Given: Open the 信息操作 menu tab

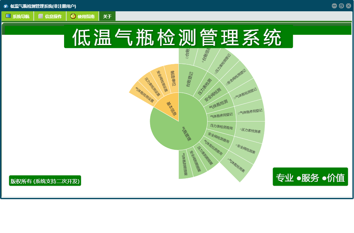Looking at the screenshot, I should pyautogui.click(x=50, y=16).
